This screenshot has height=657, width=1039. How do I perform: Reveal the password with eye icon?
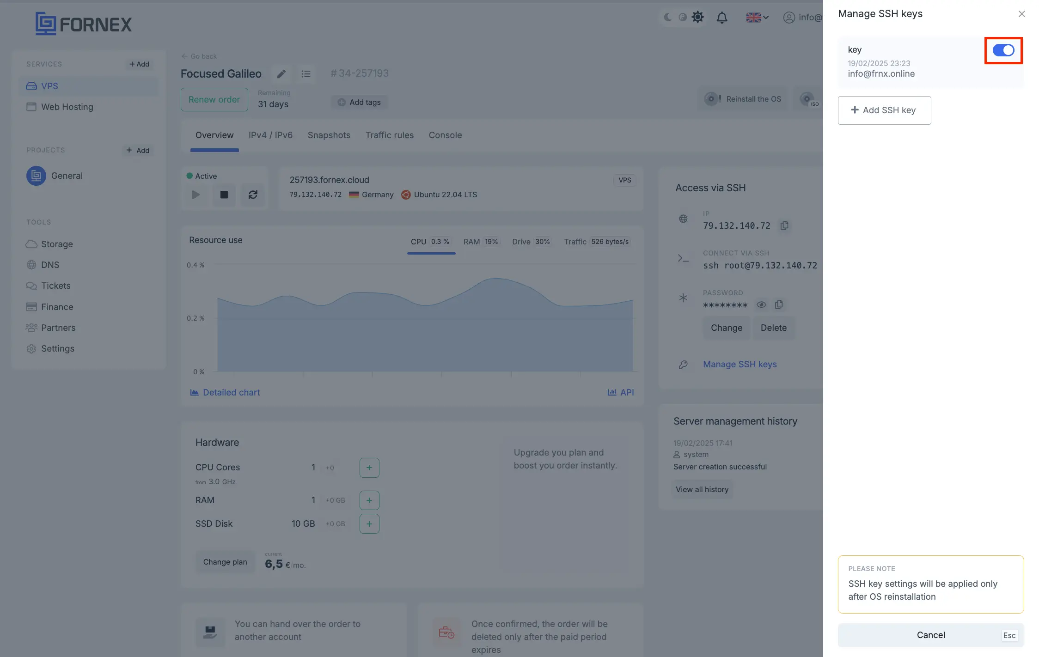click(x=761, y=304)
